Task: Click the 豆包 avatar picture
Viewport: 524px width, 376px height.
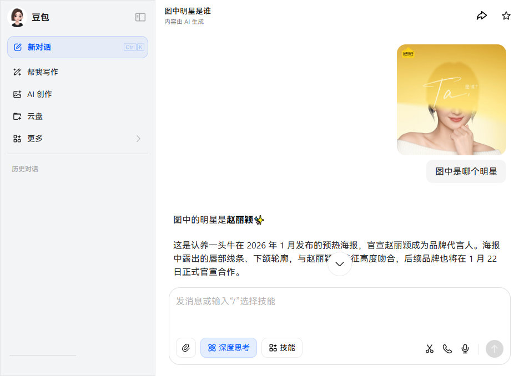Action: pos(17,17)
